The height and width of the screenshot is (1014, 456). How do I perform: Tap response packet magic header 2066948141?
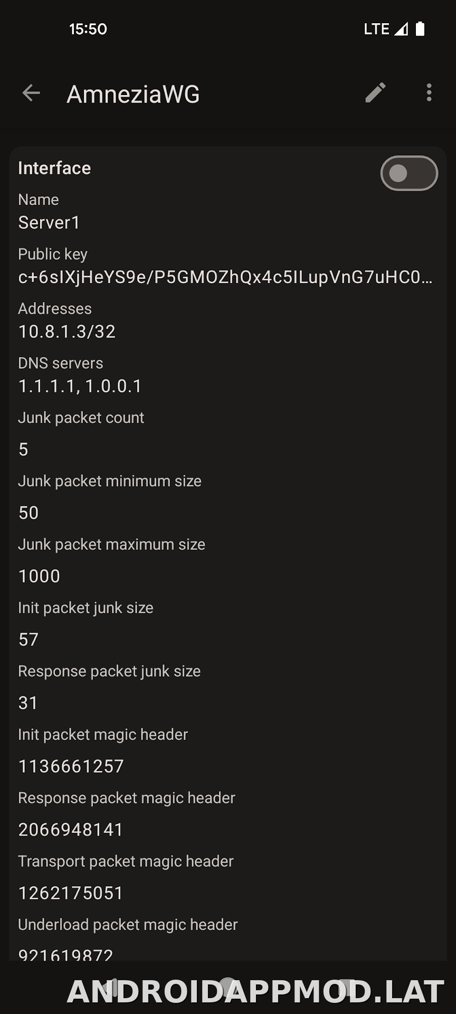click(x=71, y=830)
